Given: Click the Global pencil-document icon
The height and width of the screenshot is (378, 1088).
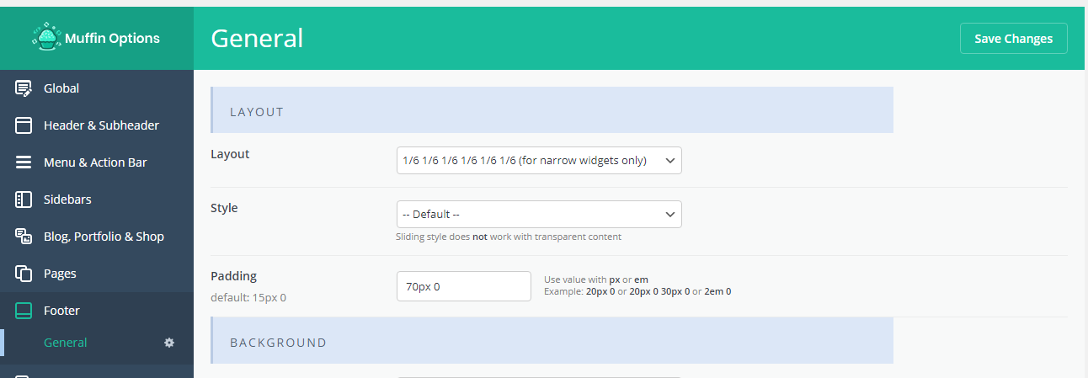Looking at the screenshot, I should point(24,88).
